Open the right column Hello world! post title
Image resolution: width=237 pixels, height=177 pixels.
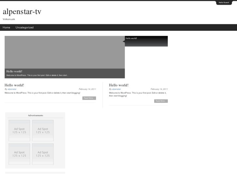pyautogui.click(x=119, y=85)
